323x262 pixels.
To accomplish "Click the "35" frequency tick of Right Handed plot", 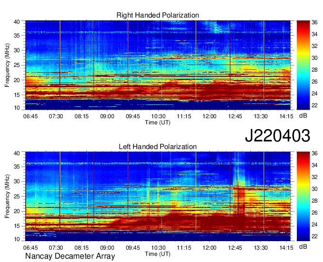I will point(17,36).
